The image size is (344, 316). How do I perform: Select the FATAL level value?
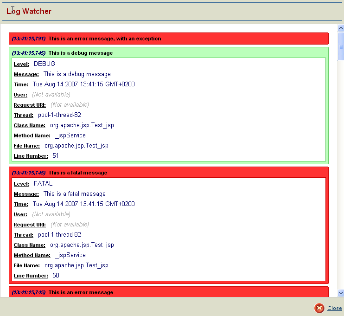[43, 183]
